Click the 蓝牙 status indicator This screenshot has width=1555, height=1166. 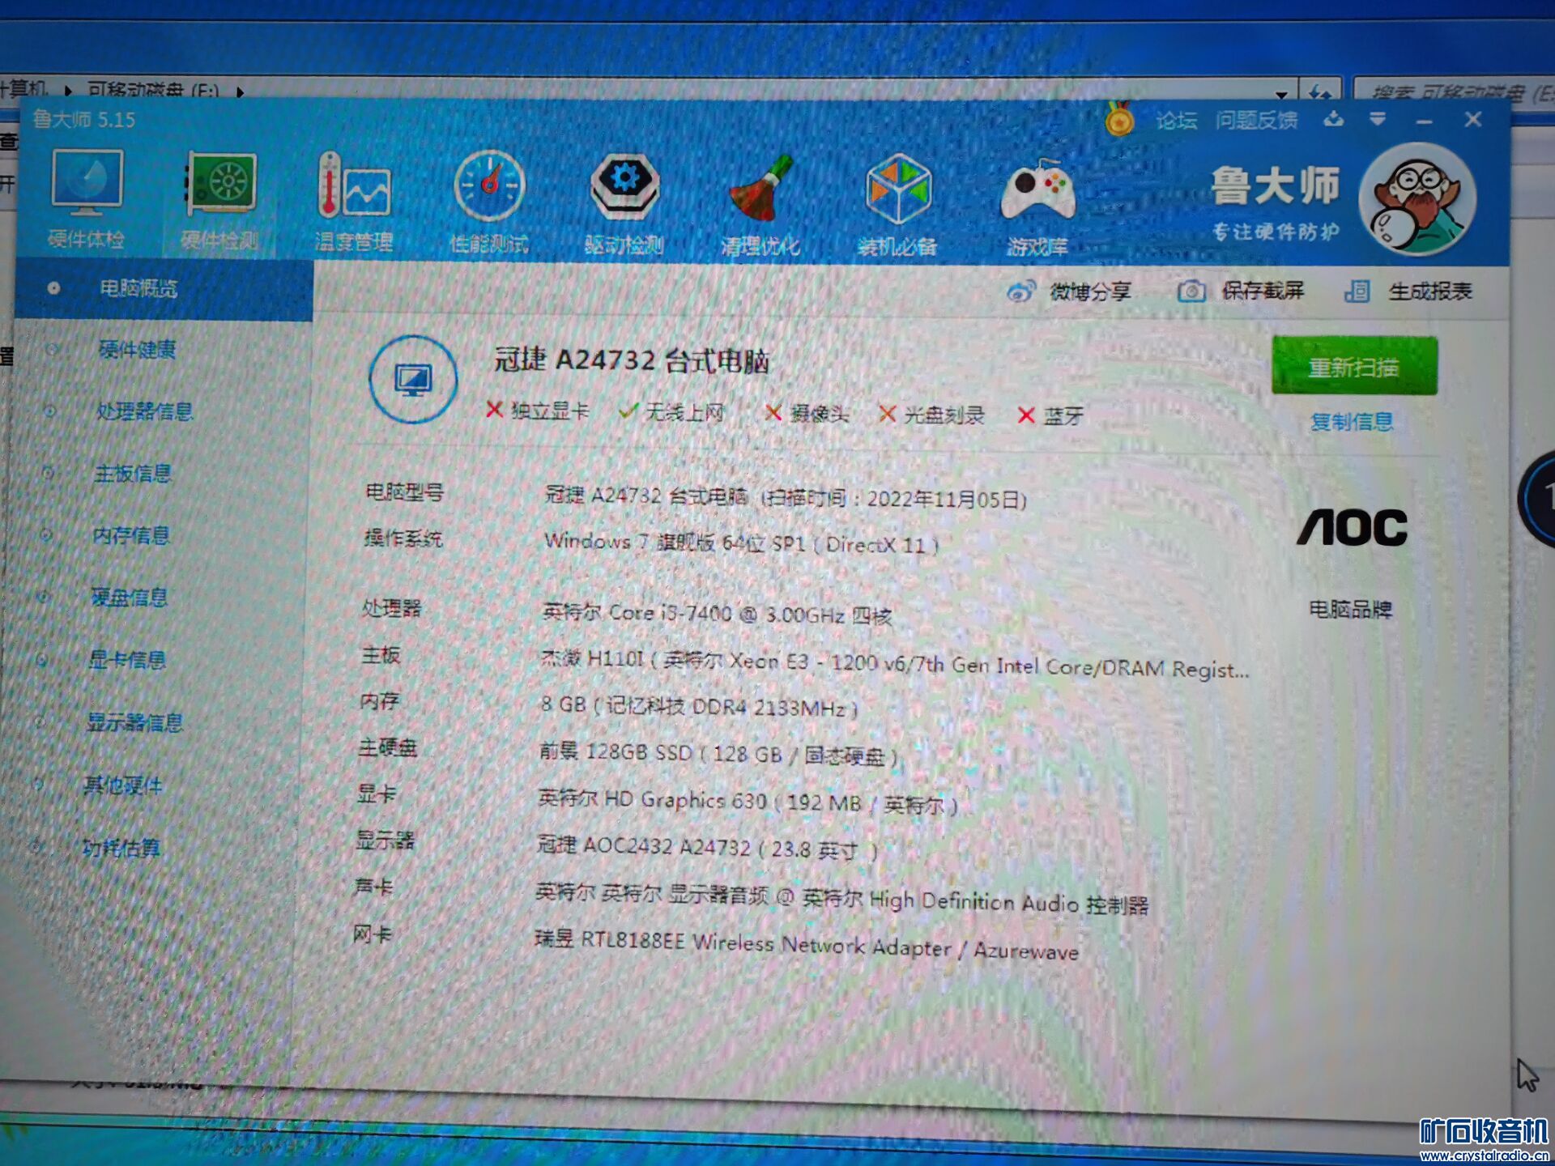[1050, 416]
